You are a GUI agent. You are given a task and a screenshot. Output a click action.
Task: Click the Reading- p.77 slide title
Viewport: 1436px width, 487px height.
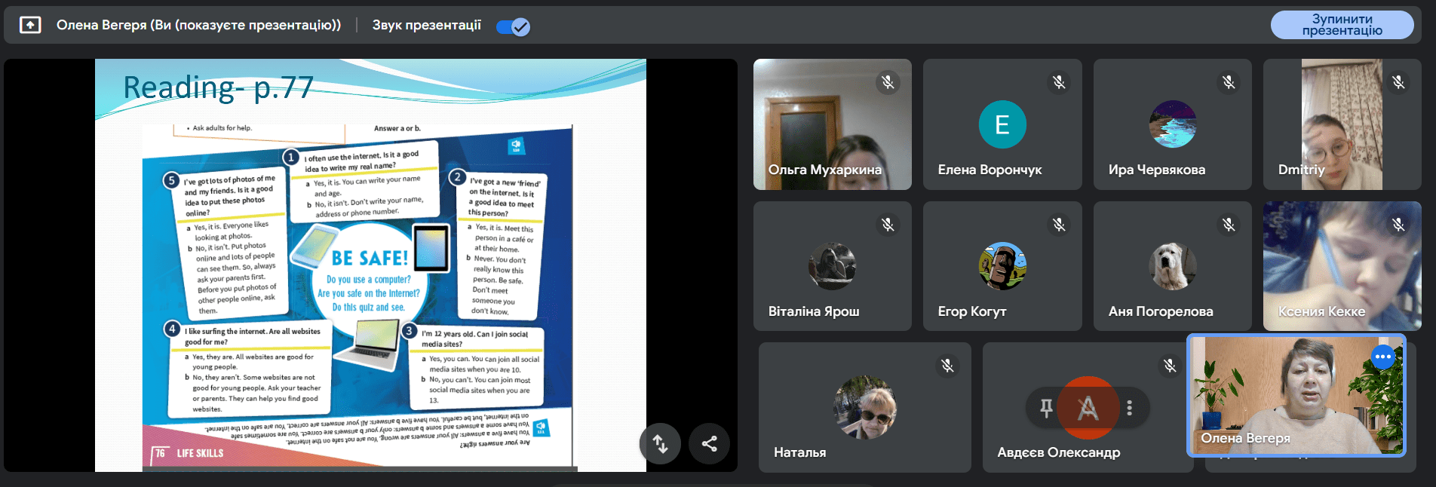pyautogui.click(x=218, y=87)
